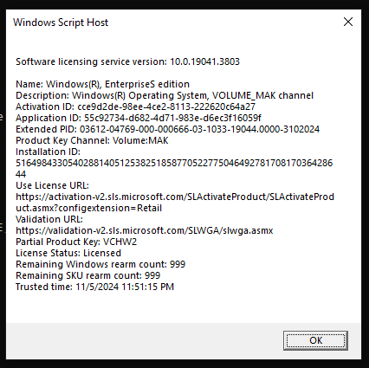Click the Trusted time line
This screenshot has height=368, width=369.
tap(94, 287)
